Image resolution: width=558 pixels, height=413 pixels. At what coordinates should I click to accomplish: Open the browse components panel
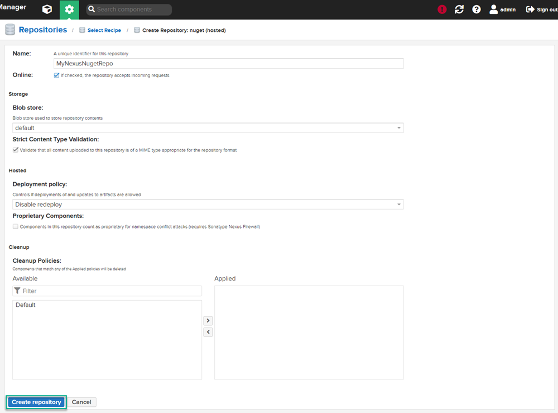pyautogui.click(x=46, y=10)
